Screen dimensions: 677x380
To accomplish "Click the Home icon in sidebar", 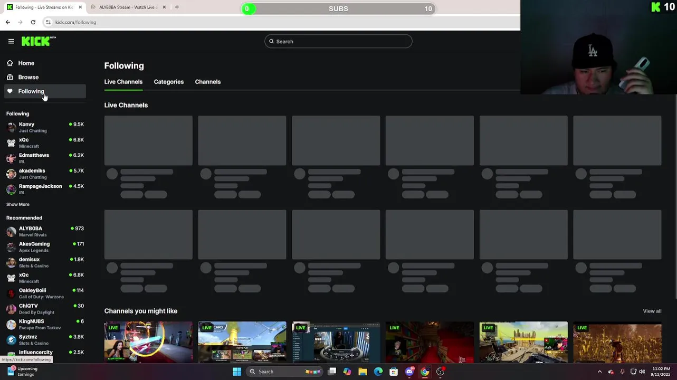I will coord(10,63).
